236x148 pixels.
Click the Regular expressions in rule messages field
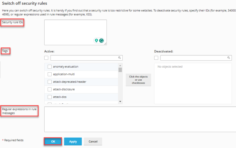[140, 119]
